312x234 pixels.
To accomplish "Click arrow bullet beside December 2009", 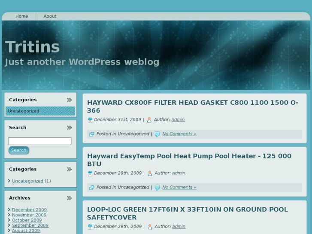I will pyautogui.click(x=9, y=210).
